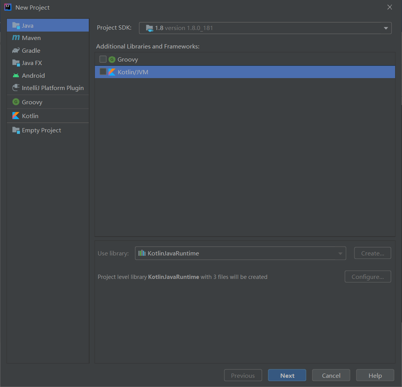This screenshot has height=387, width=402.
Task: Click the IntelliJ Platform Plugin icon
Action: [16, 88]
